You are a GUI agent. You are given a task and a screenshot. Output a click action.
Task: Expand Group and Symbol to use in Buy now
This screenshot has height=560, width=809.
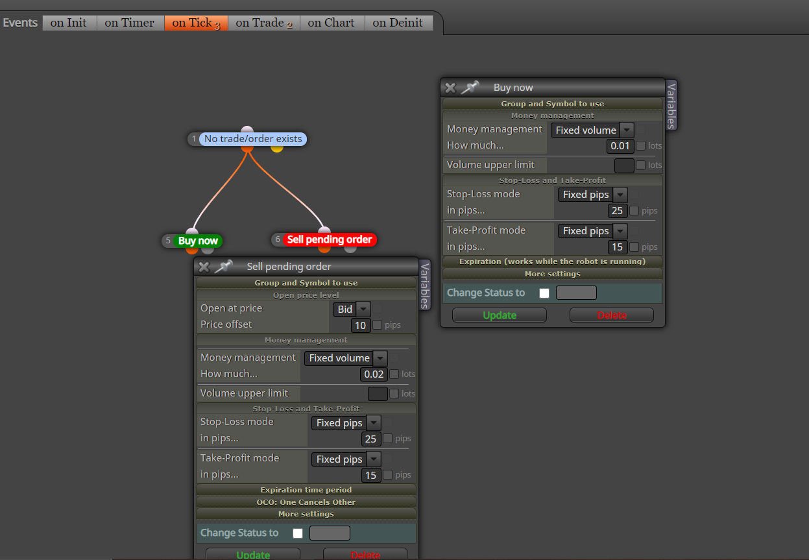click(553, 104)
